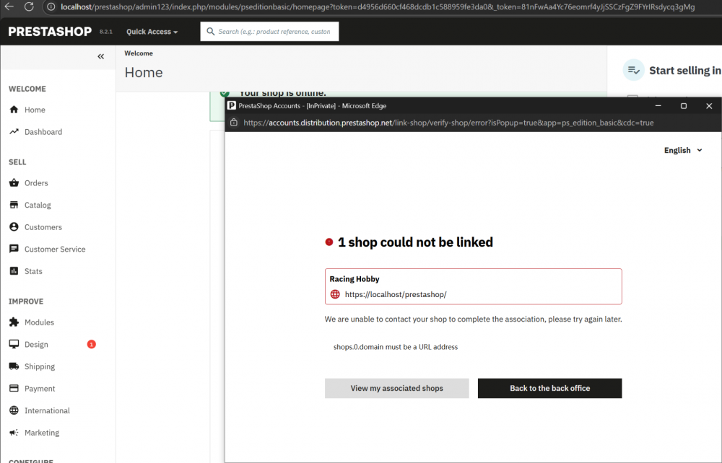Image resolution: width=722 pixels, height=463 pixels.
Task: Click the magnifier icon in search box
Action: 210,31
